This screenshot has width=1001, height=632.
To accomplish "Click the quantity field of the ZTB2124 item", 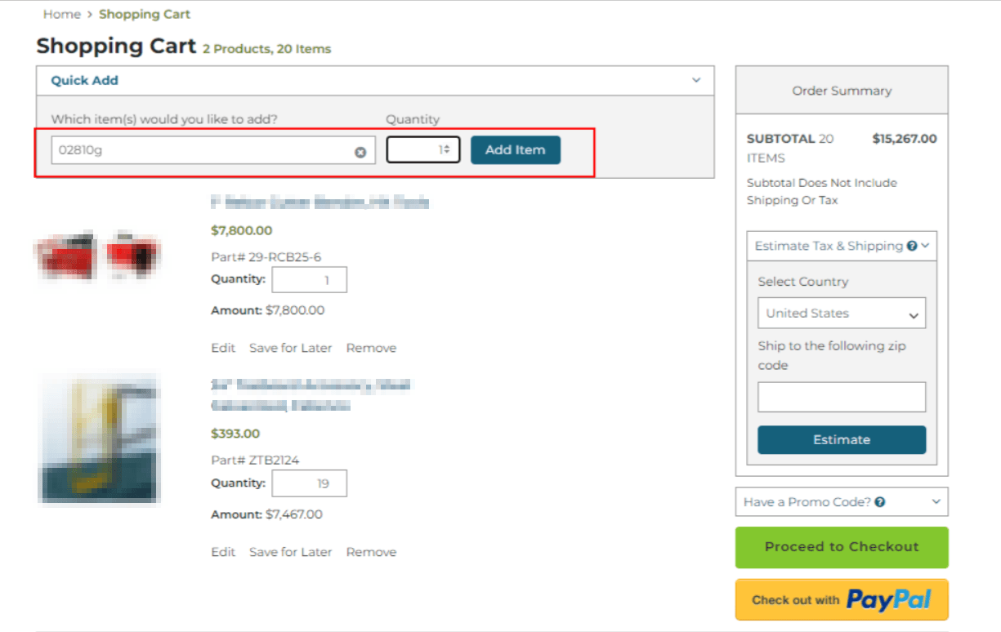I will pyautogui.click(x=310, y=483).
